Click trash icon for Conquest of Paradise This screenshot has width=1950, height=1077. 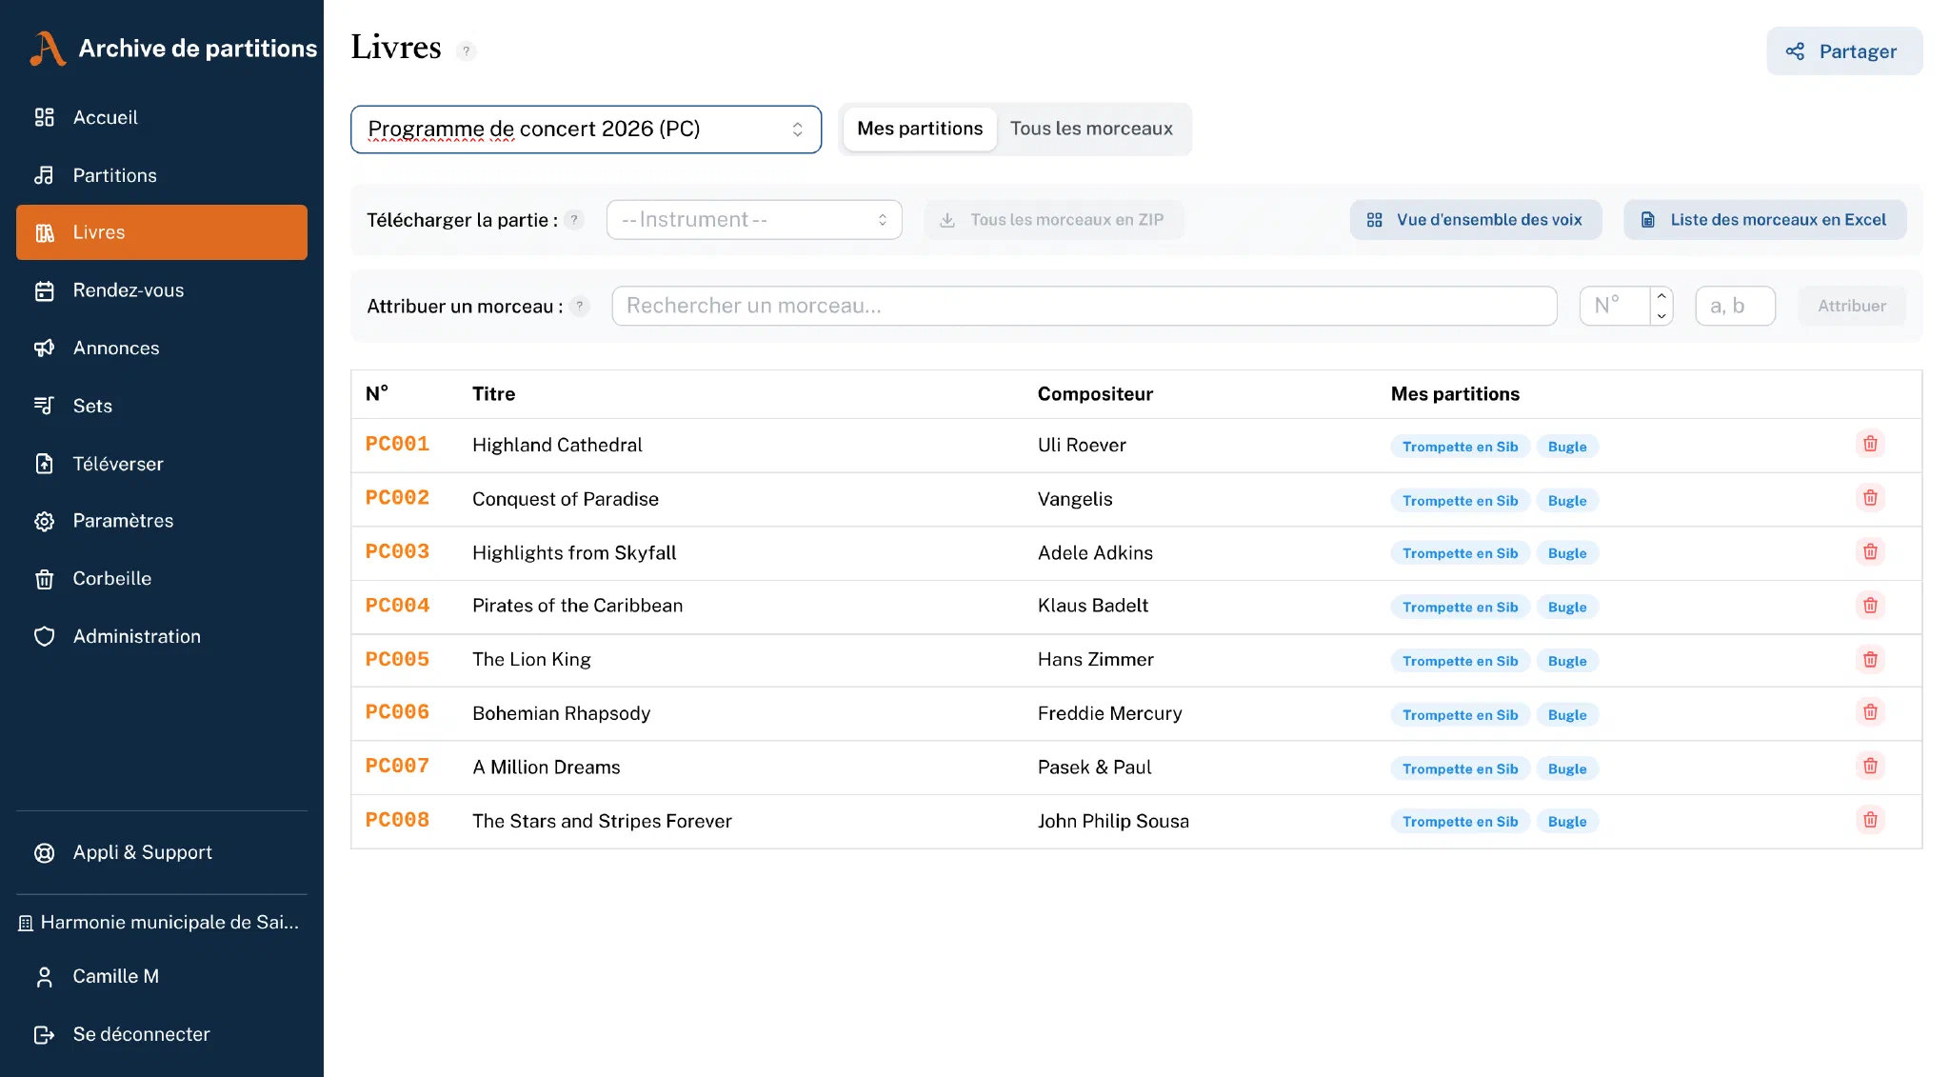[1870, 498]
